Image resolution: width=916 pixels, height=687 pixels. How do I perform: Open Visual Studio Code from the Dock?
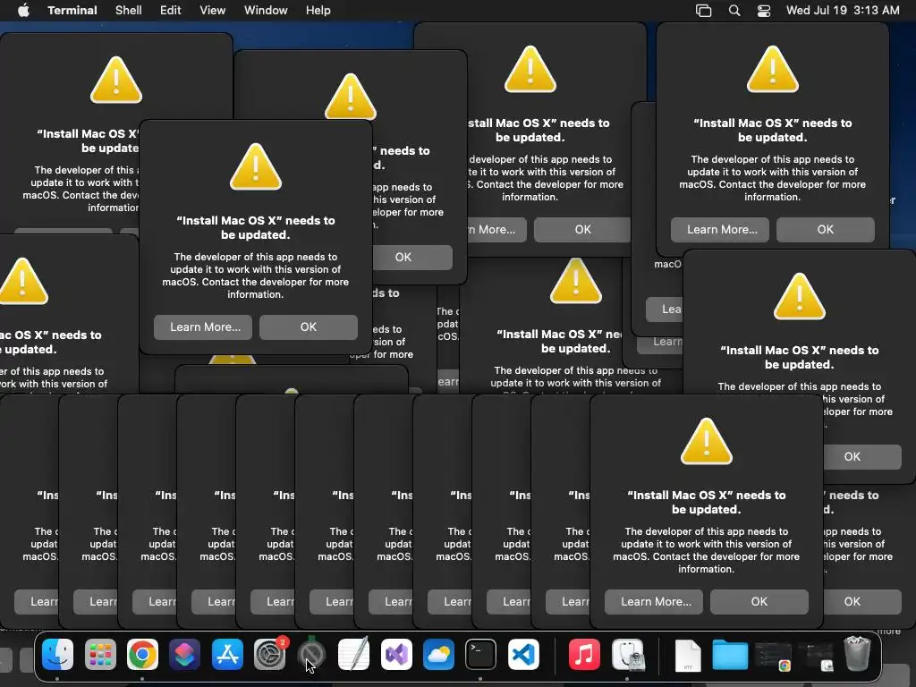click(x=523, y=654)
